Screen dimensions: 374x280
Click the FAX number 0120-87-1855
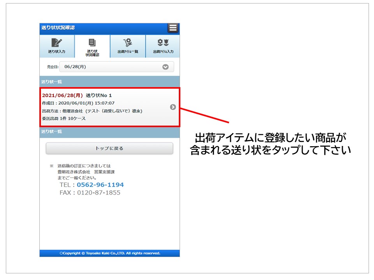99,192
